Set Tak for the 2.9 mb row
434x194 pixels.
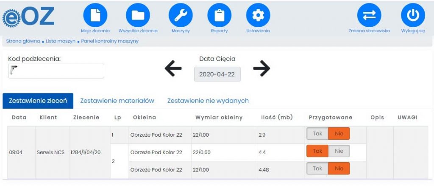317,134
